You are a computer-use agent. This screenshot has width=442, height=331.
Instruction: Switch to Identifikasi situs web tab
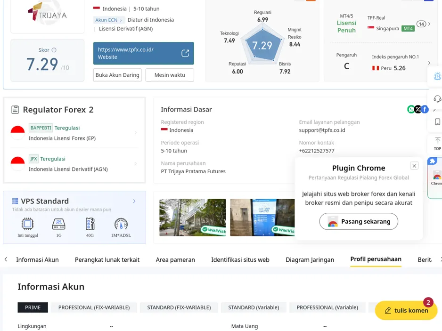(x=240, y=260)
